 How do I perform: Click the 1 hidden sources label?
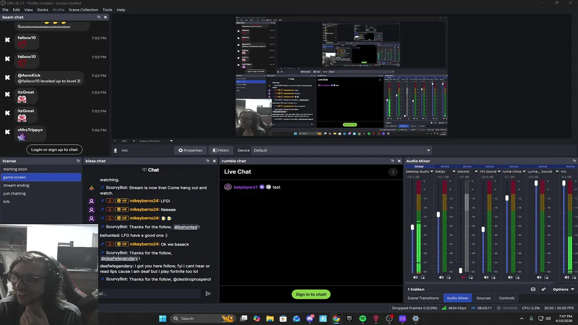416,289
